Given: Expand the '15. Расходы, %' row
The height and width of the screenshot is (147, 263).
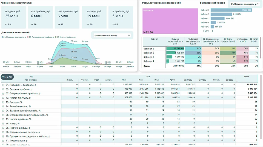Looking at the screenshot, I should click(3, 102).
